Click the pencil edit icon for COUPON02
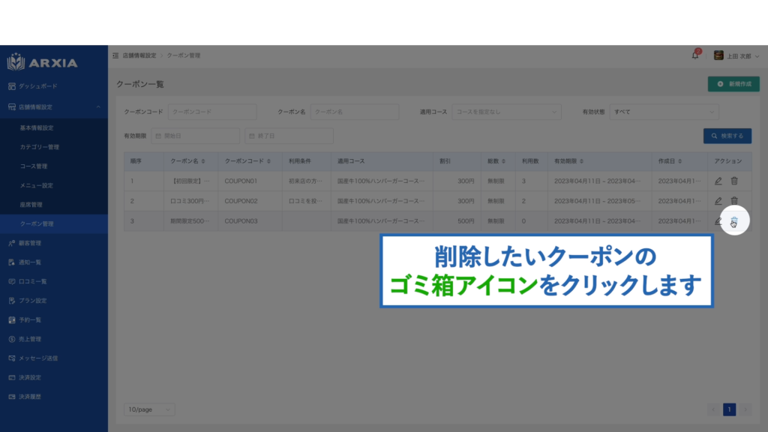This screenshot has width=768, height=432. click(x=718, y=201)
